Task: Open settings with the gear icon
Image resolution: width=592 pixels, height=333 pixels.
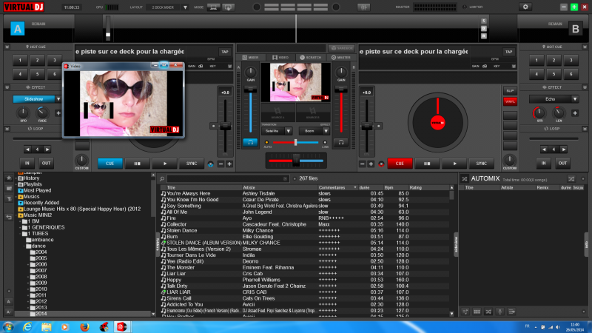Action: [x=526, y=7]
